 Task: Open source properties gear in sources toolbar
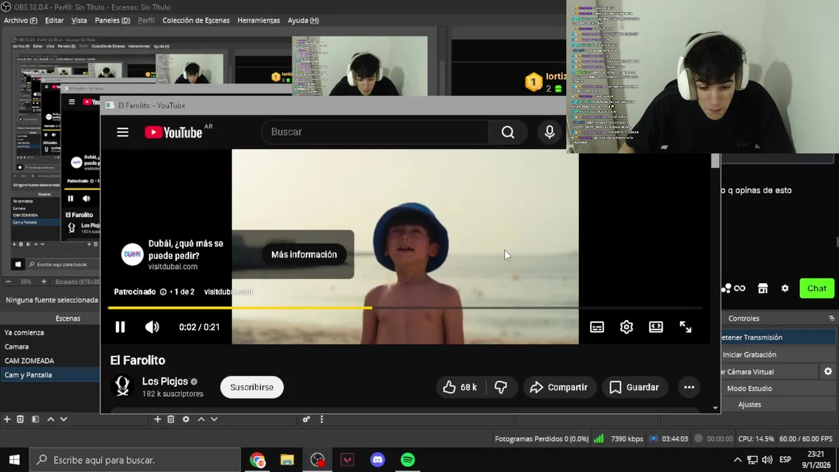pos(186,419)
